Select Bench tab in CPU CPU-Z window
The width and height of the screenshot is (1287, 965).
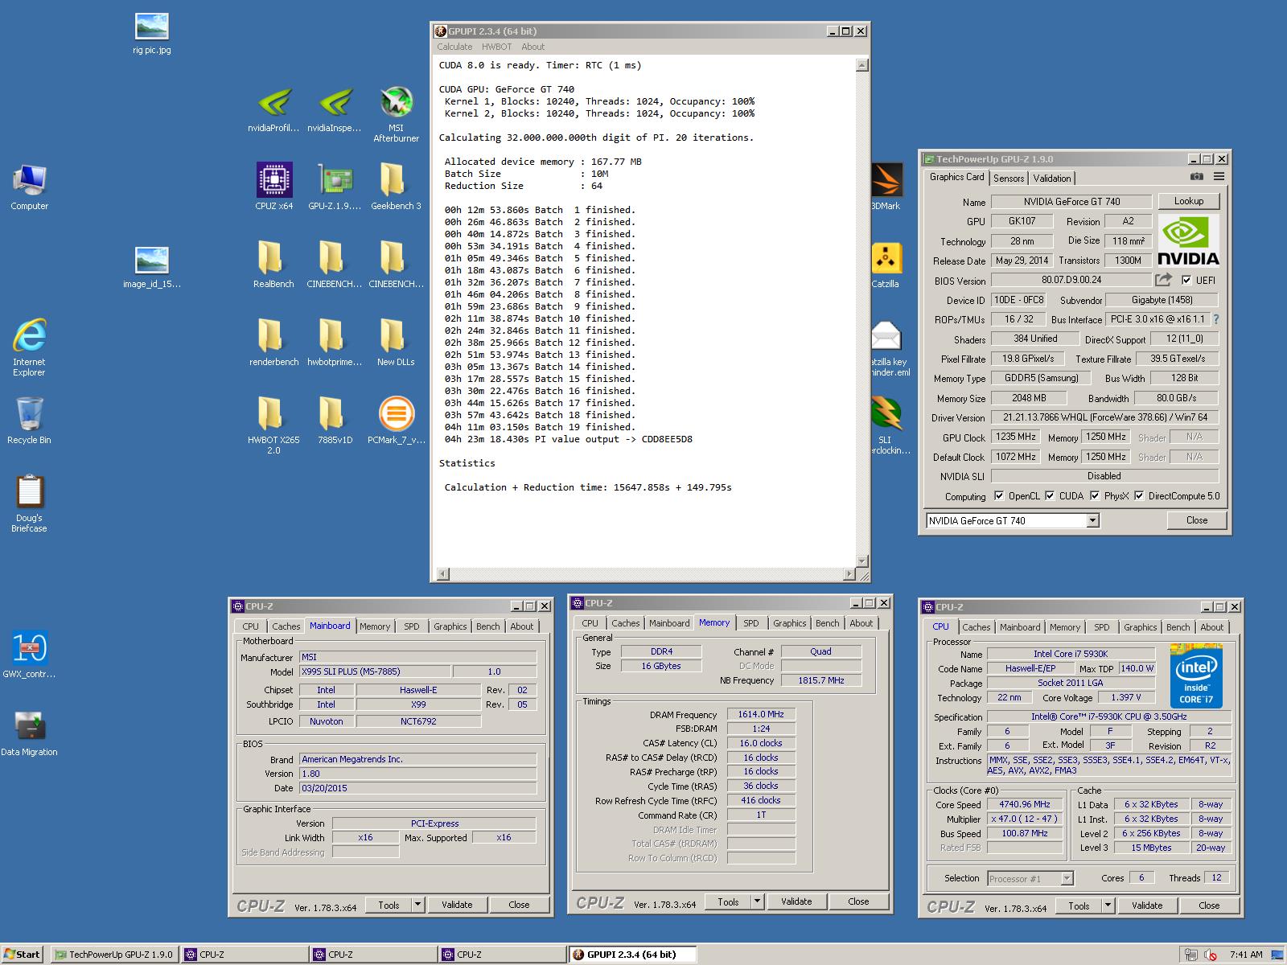click(1178, 627)
